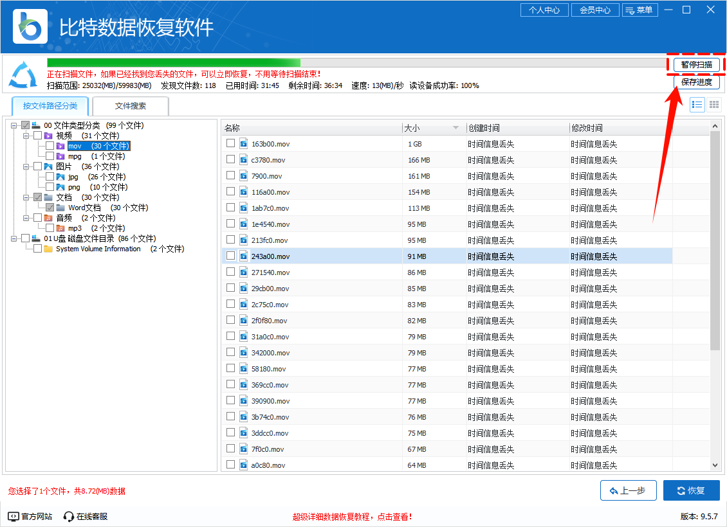Sort by 大小 column header arrow
Screen dimensions: 727x527
tap(456, 128)
